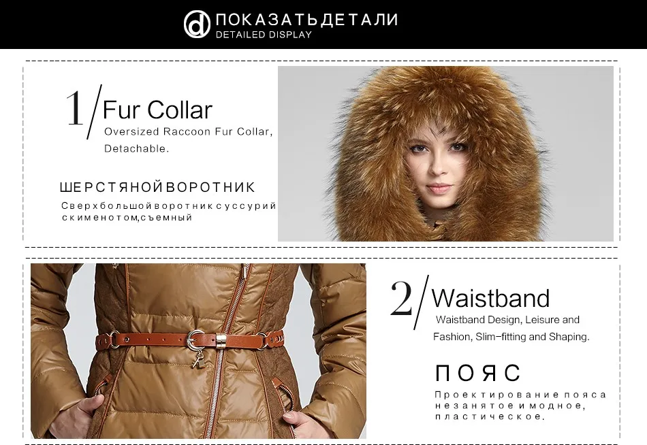Open the fur hood model photo
This screenshot has height=445, width=647.
[445, 153]
